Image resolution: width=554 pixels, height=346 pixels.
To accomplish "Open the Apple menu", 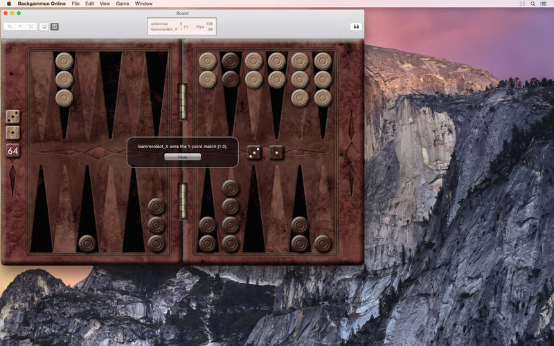I will [8, 3].
